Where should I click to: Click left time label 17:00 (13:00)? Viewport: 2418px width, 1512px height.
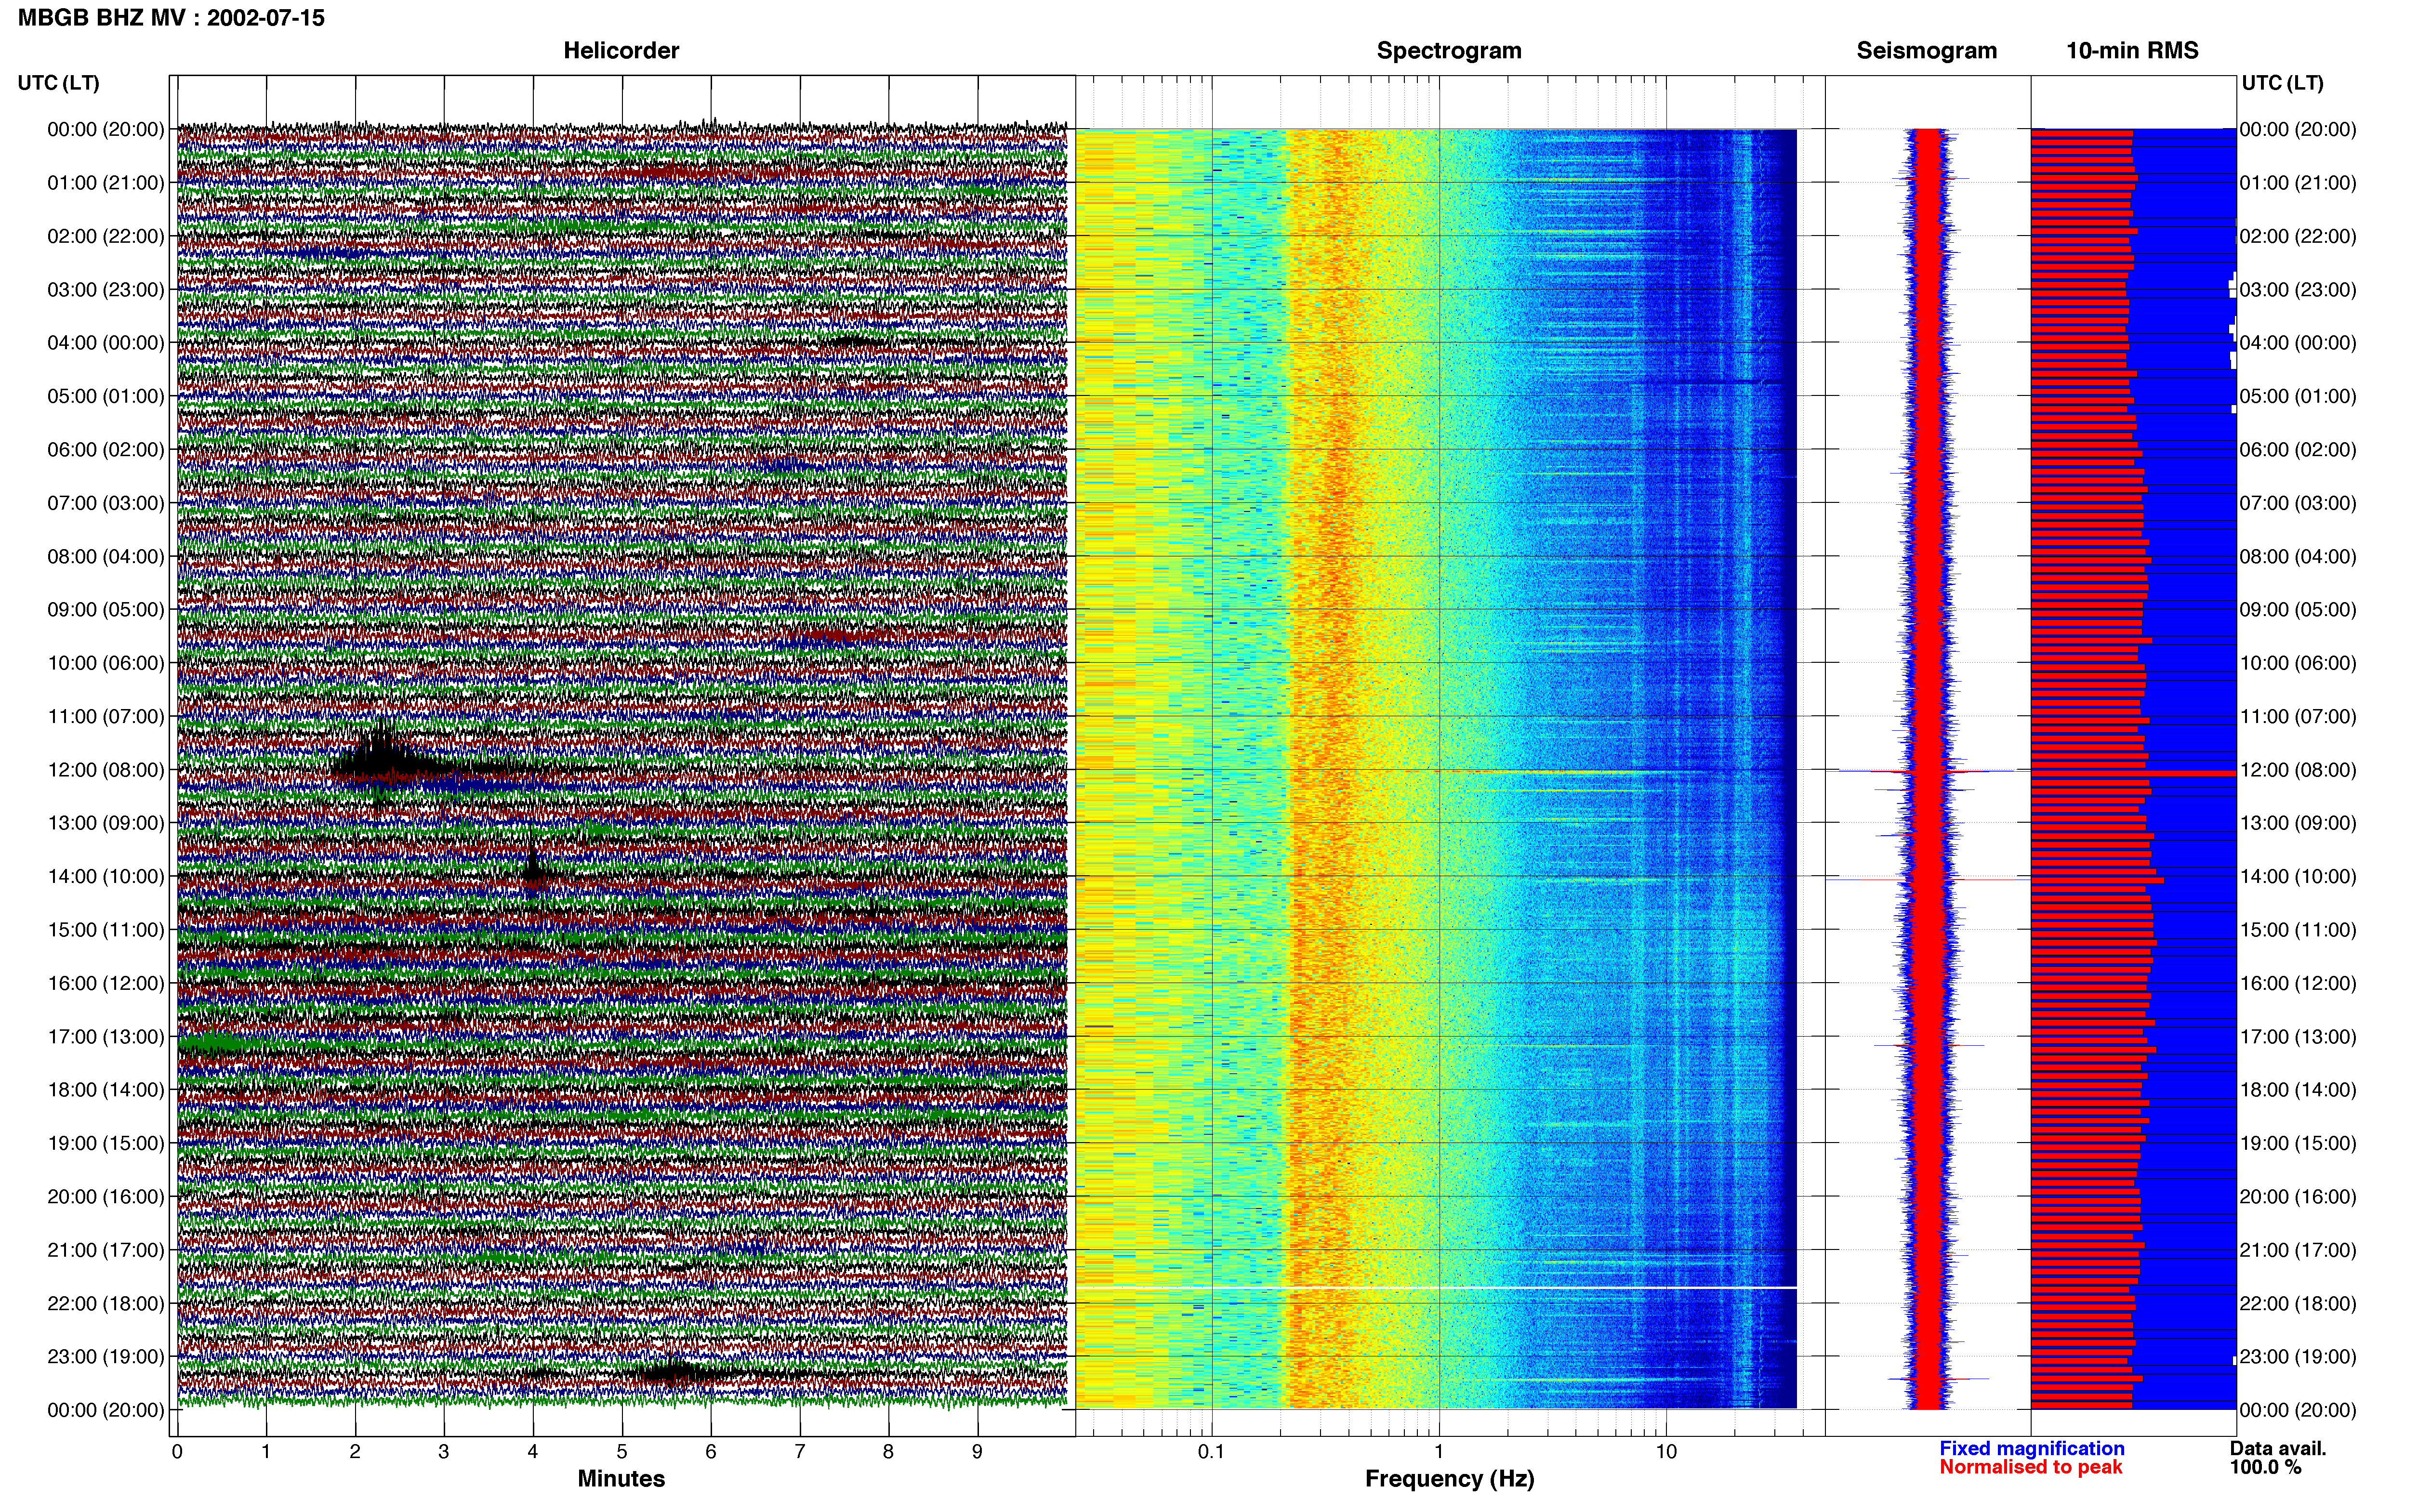[x=106, y=1037]
